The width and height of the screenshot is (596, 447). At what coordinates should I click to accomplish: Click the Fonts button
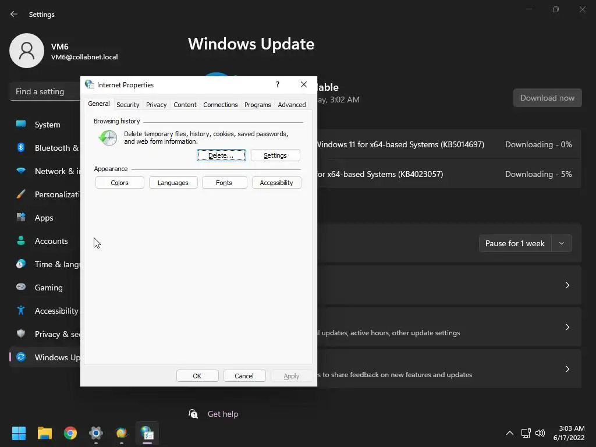(224, 182)
